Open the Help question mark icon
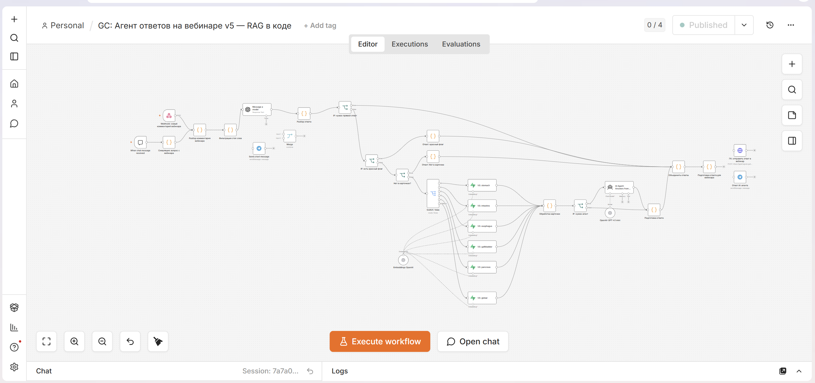Viewport: 815px width, 383px height. pos(14,347)
